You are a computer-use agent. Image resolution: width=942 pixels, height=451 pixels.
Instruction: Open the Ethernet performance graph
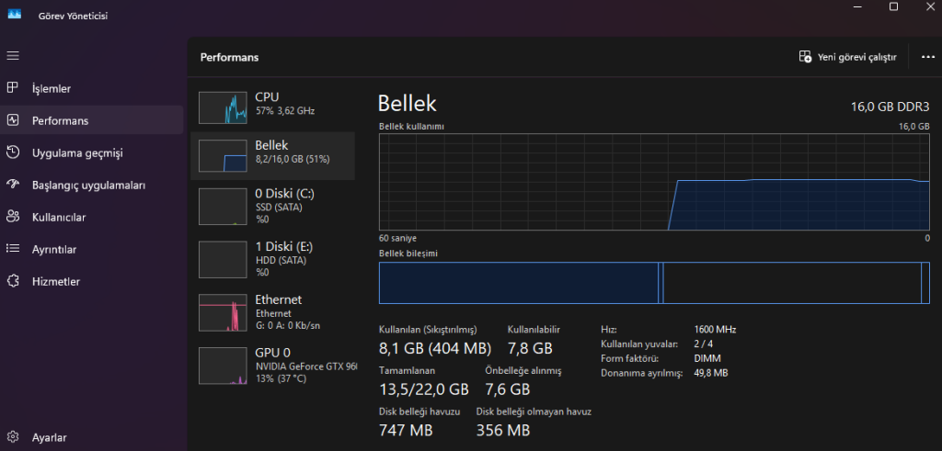click(272, 311)
